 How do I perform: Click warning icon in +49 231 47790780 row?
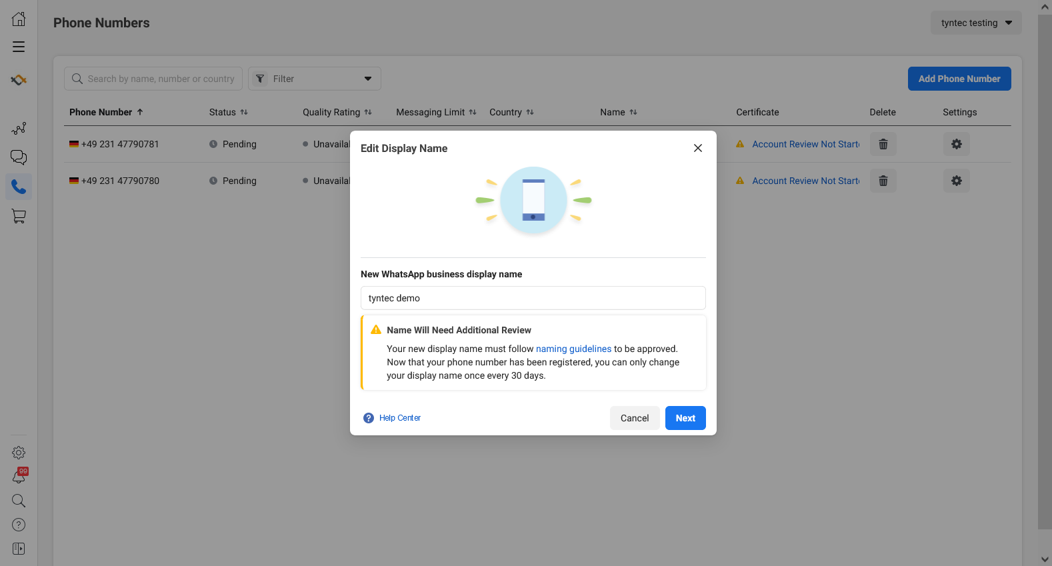pos(740,181)
